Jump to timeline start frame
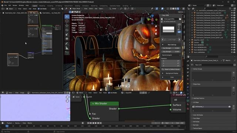The image size is (237, 133). [88, 123]
